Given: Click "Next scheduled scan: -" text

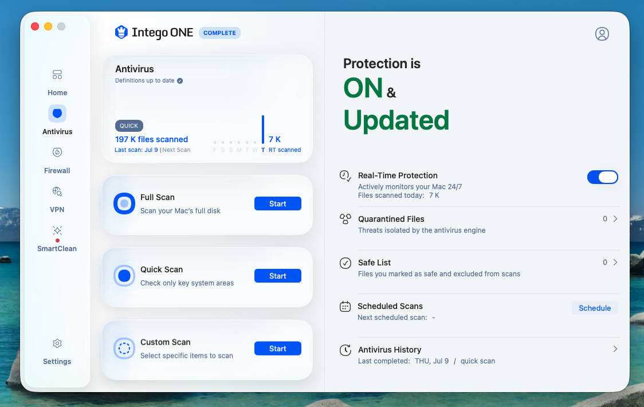Looking at the screenshot, I should (396, 318).
